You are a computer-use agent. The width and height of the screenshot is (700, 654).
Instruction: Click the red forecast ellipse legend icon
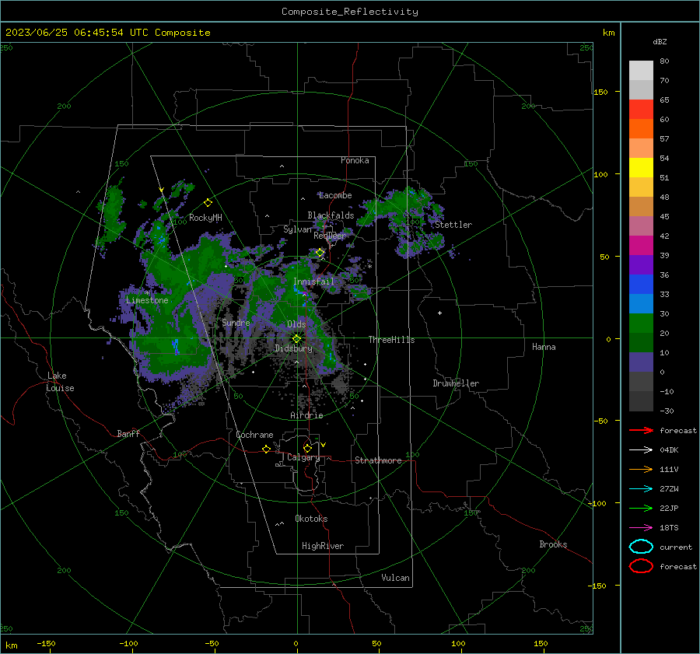(x=641, y=566)
